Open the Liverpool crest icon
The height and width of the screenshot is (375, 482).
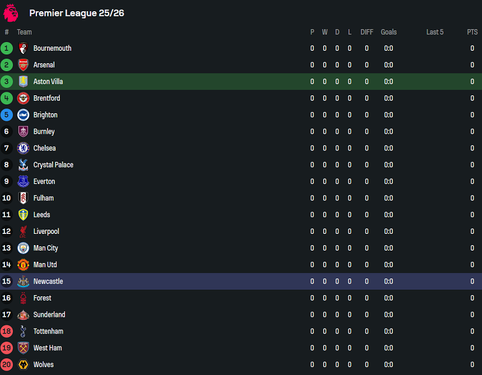(x=23, y=231)
